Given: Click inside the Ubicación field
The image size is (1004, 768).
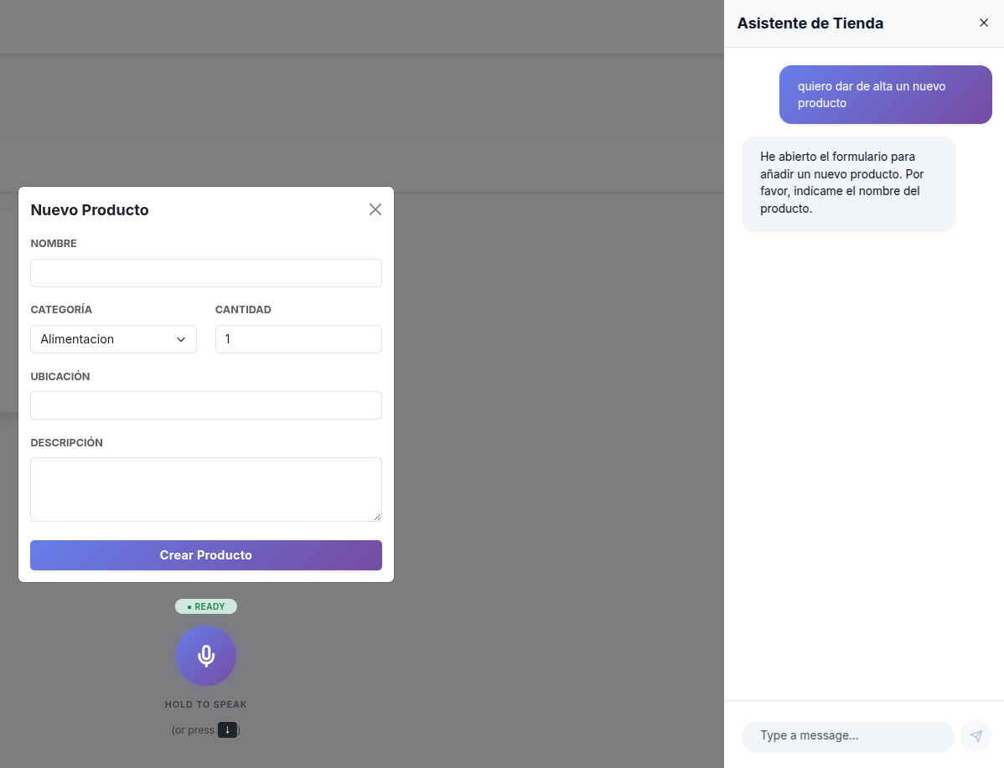Looking at the screenshot, I should (205, 405).
